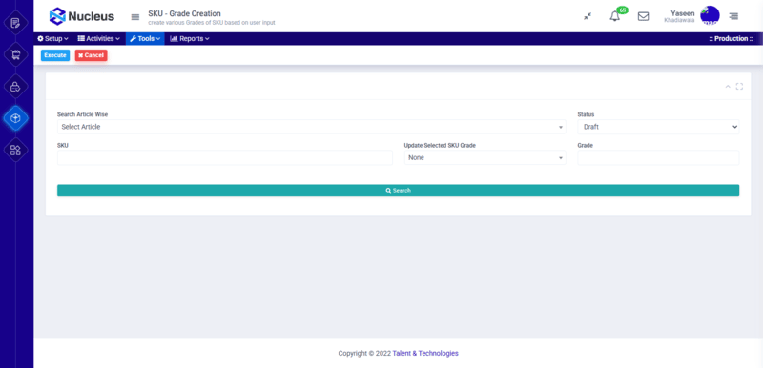The image size is (763, 368).
Task: Select the grid modules sidebar icon
Action: pyautogui.click(x=15, y=150)
